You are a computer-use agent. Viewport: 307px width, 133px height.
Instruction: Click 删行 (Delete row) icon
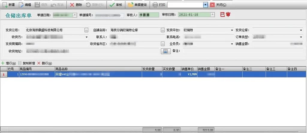39,63
